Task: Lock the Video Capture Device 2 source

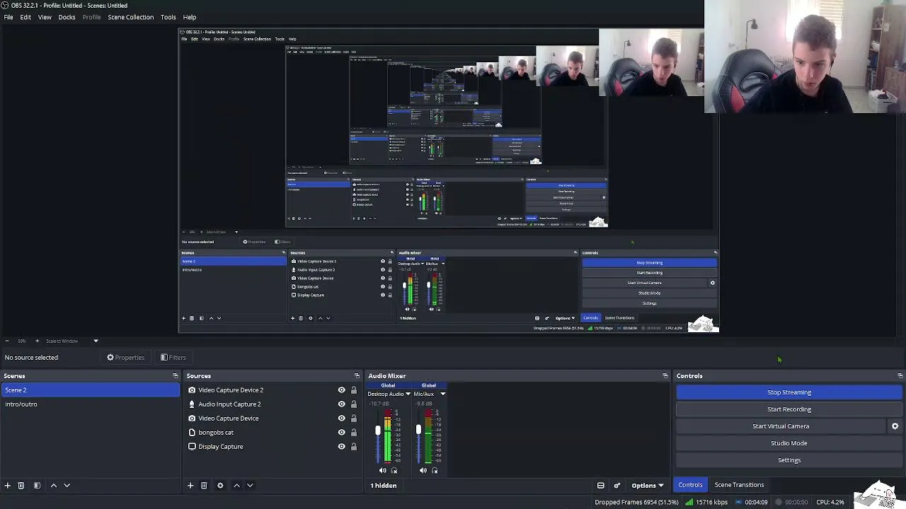Action: point(354,390)
